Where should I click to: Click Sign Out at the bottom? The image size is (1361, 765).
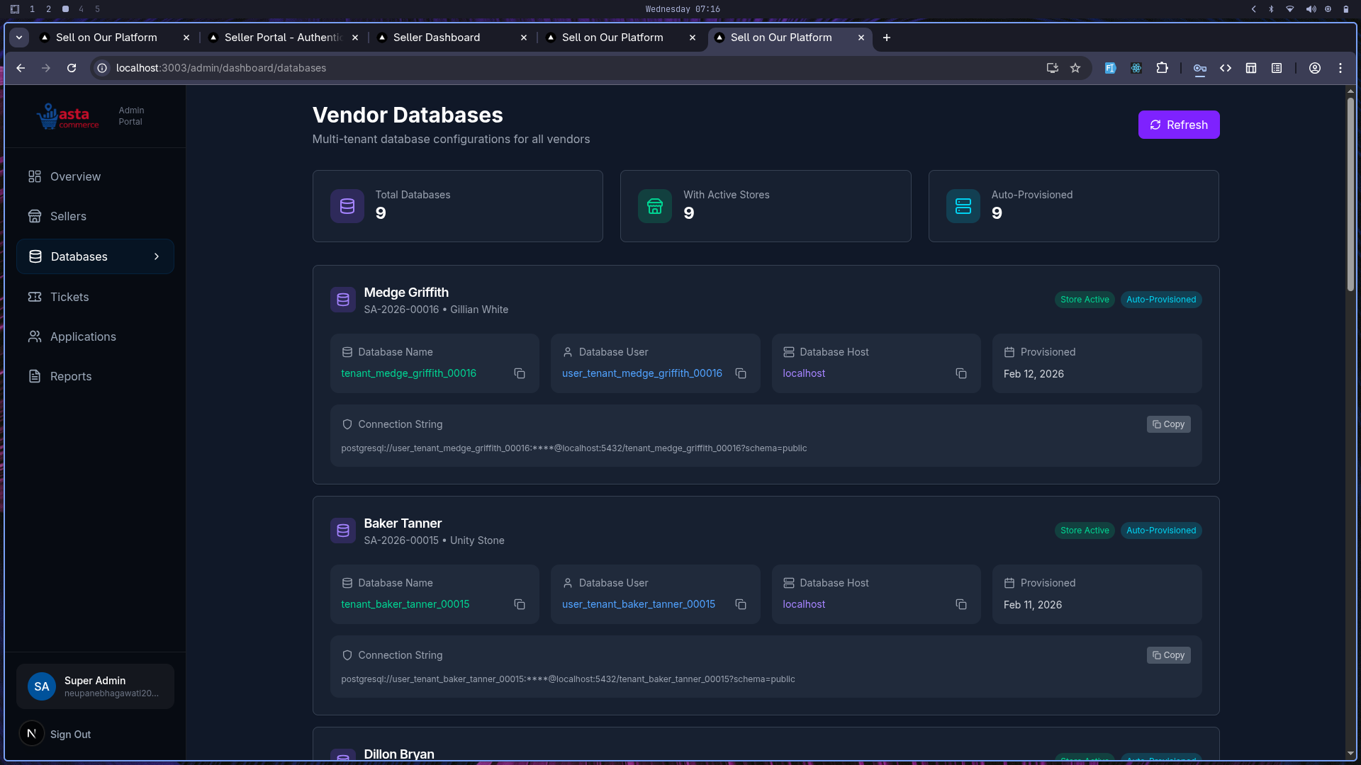click(70, 734)
